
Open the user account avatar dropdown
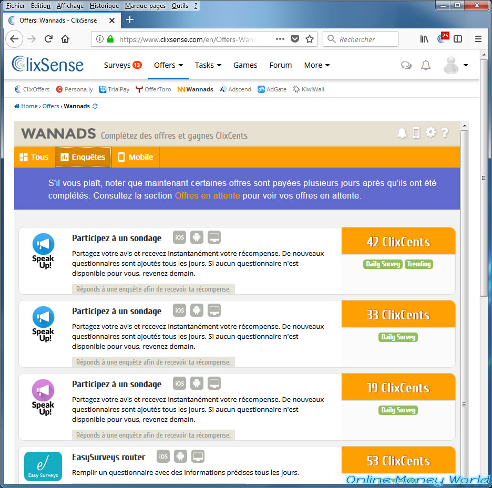(456, 65)
